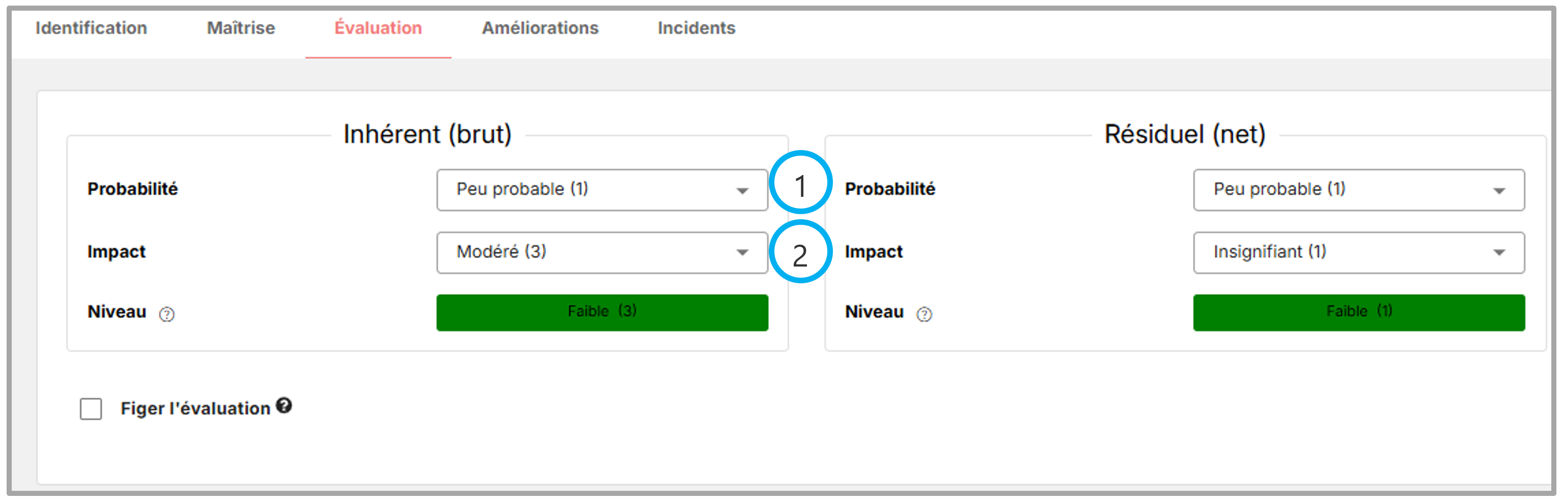
Task: Select the Évaluation tab
Action: coord(378,28)
